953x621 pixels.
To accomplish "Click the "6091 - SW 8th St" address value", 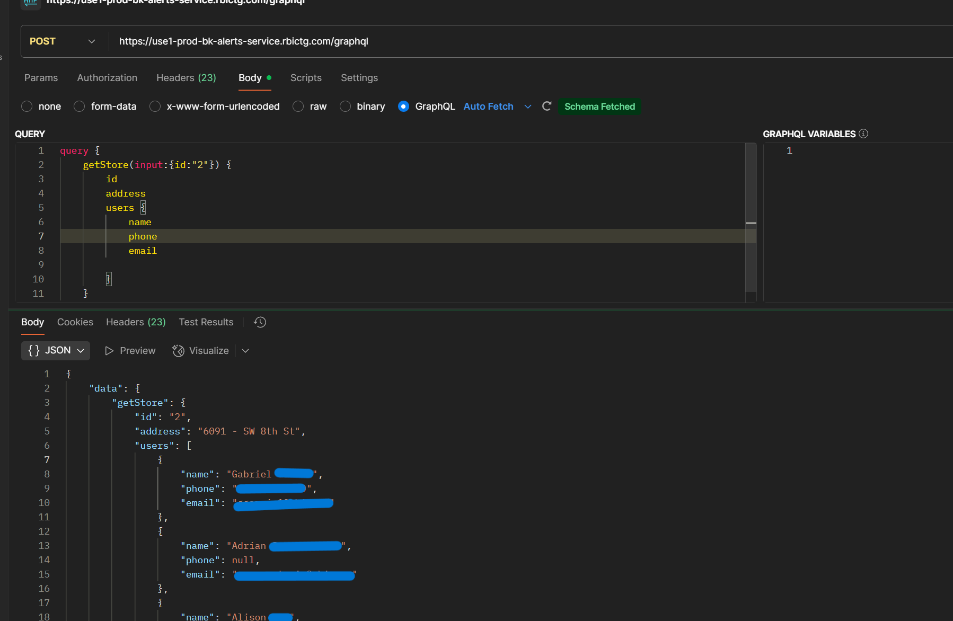I will coord(249,431).
